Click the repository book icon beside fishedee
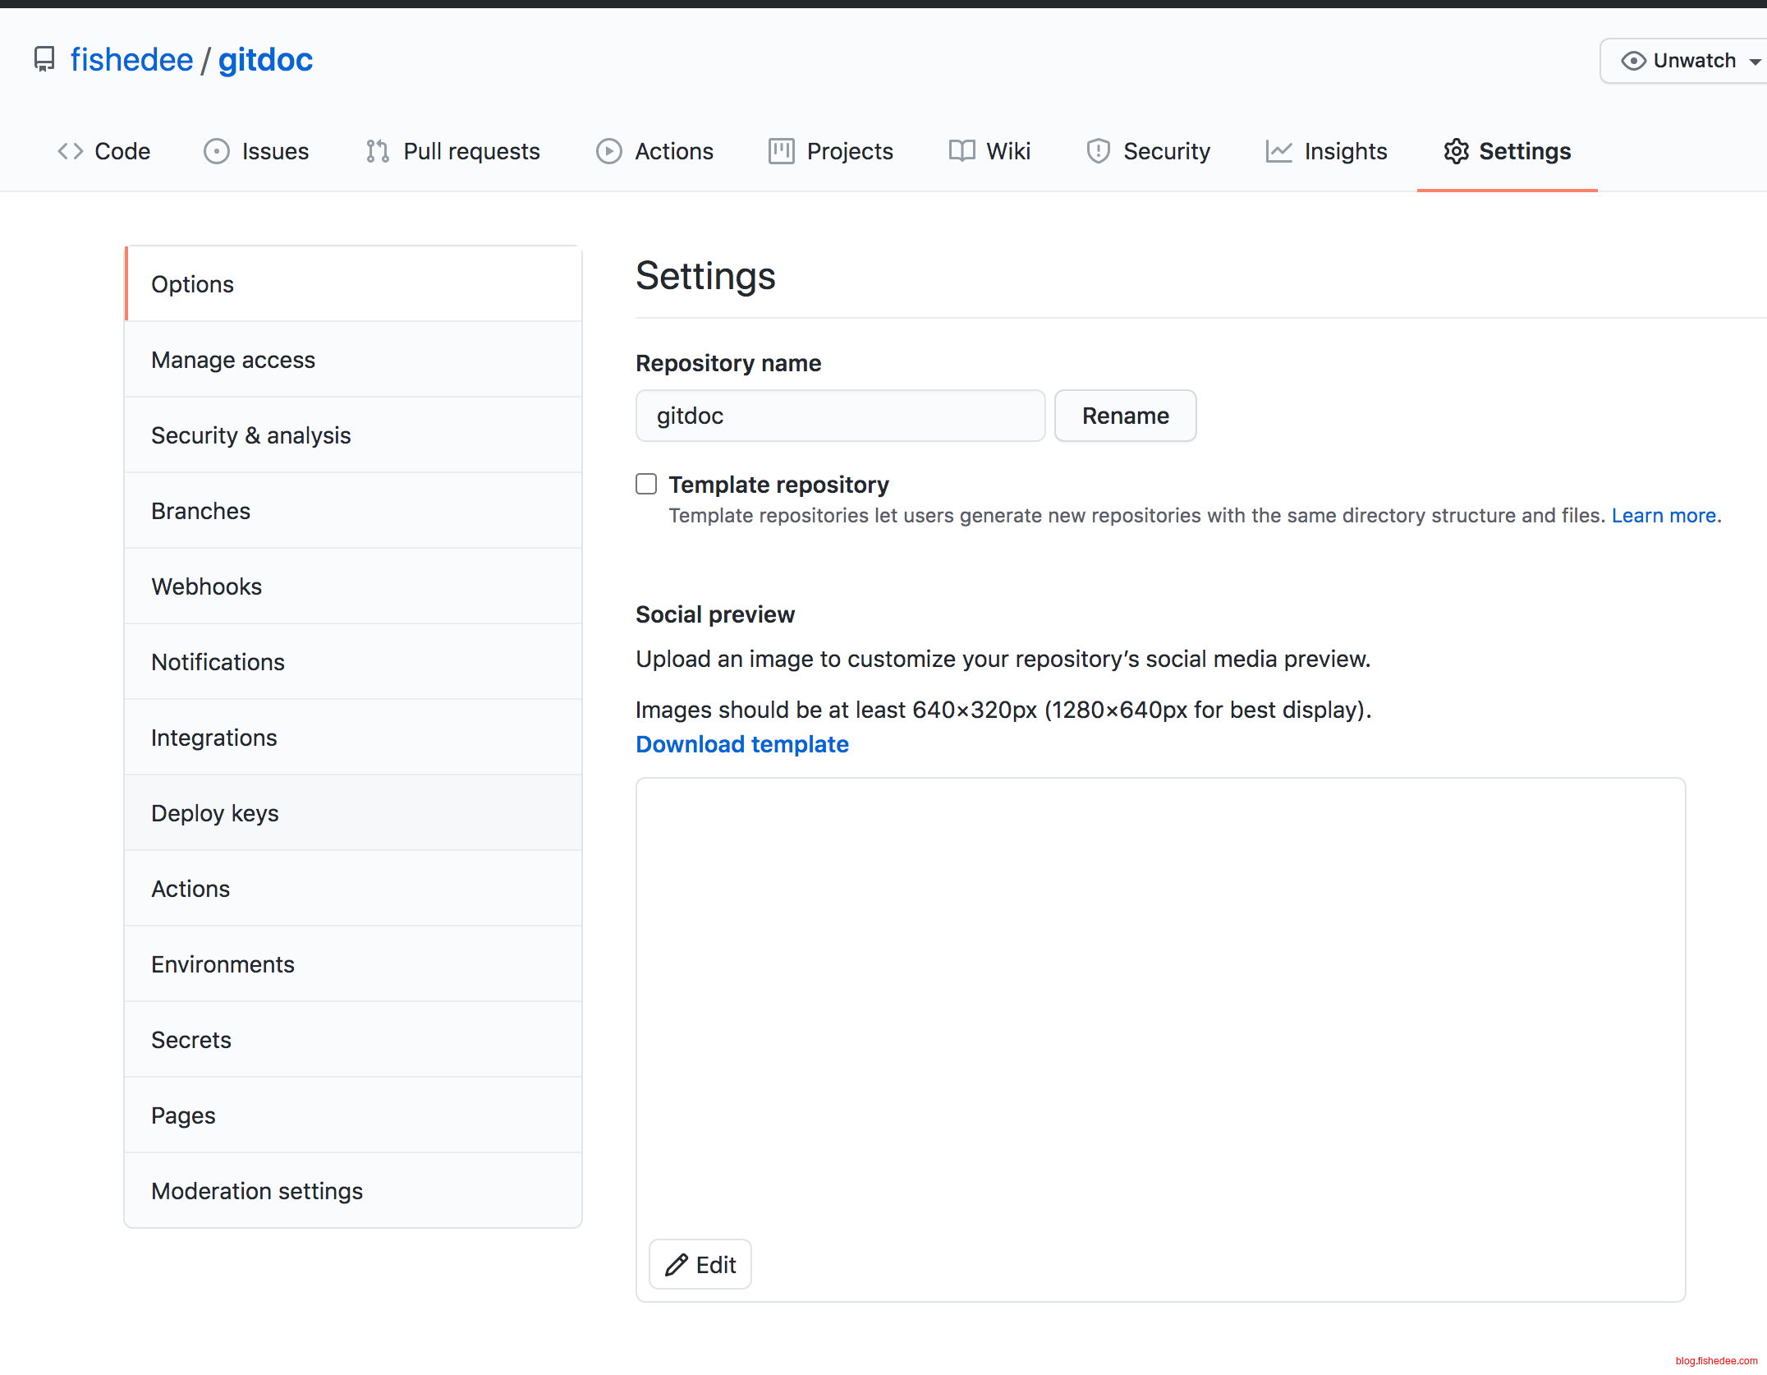1767x1375 pixels. pyautogui.click(x=44, y=59)
